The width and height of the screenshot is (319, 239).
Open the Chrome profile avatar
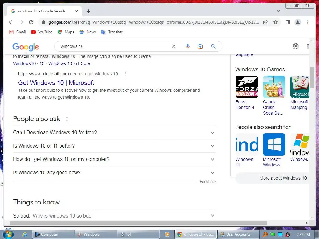point(298,22)
